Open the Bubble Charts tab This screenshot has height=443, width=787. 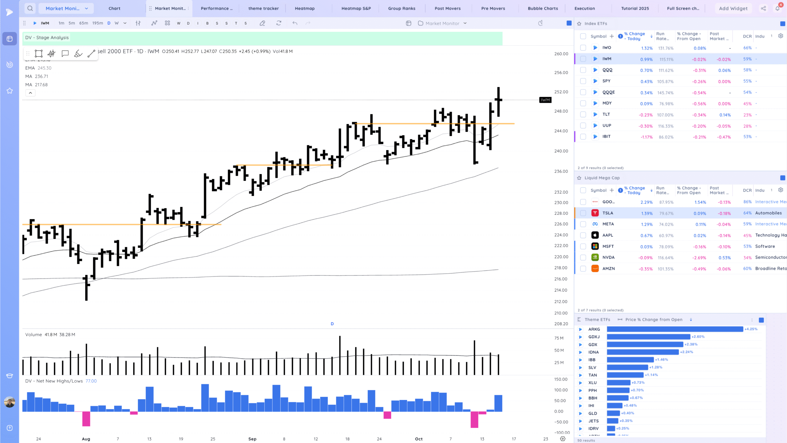coord(543,8)
